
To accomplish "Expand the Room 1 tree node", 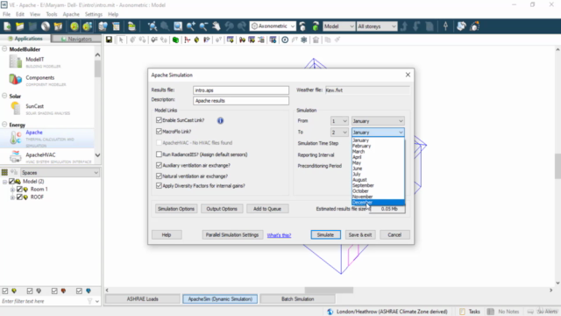I will (x=12, y=190).
